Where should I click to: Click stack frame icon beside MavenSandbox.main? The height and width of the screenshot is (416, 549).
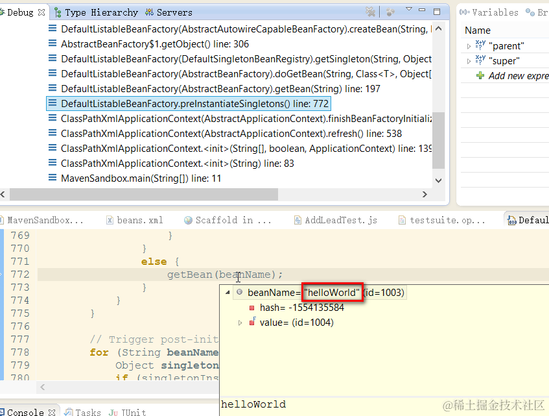(52, 178)
